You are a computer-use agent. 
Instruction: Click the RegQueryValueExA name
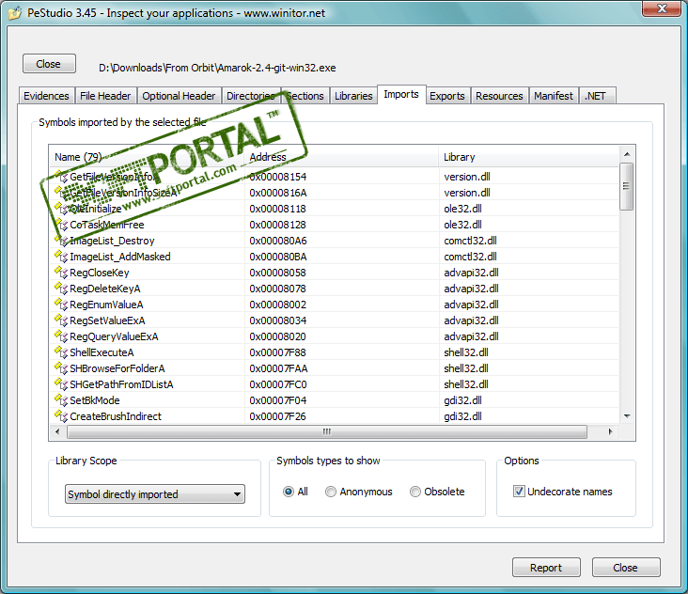[x=114, y=336]
